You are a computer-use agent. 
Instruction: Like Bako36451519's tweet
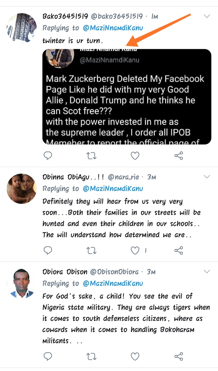click(135, 156)
